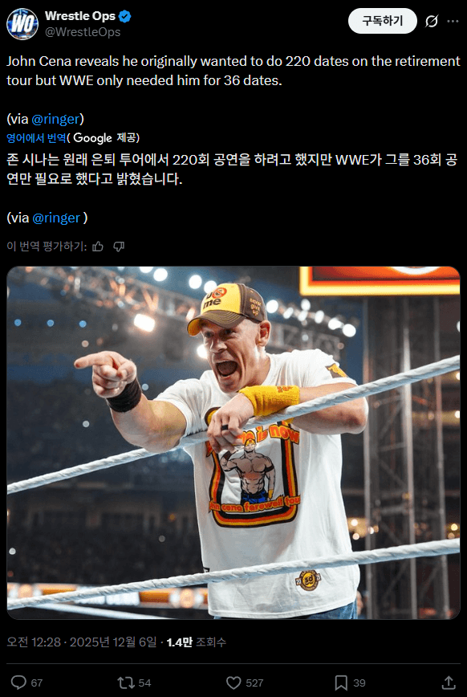
Task: Click the reply comment icon
Action: point(18,683)
